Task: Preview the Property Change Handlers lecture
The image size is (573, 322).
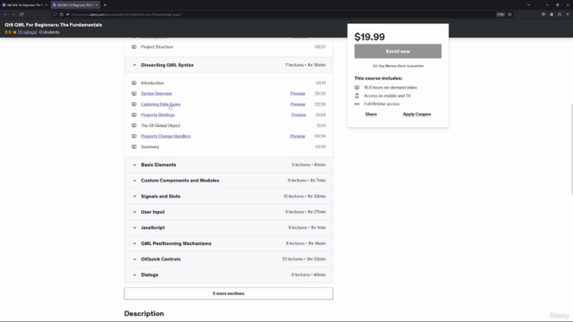Action: 297,136
